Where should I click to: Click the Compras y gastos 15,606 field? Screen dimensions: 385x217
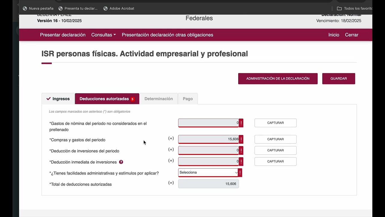click(208, 139)
